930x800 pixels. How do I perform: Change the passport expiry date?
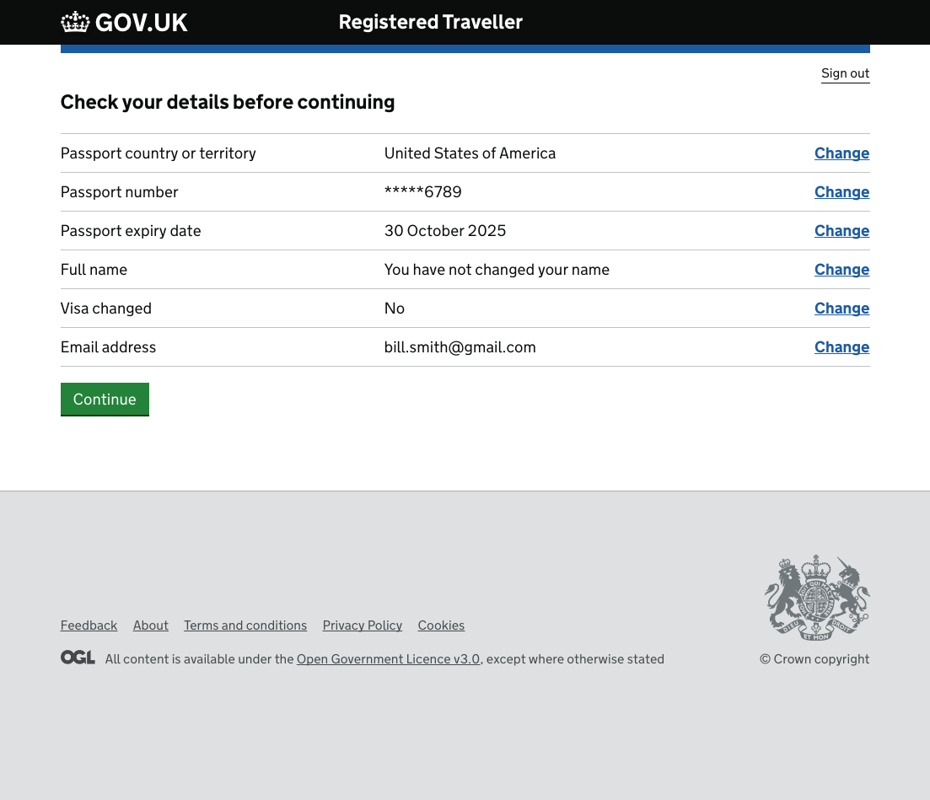[x=841, y=231]
